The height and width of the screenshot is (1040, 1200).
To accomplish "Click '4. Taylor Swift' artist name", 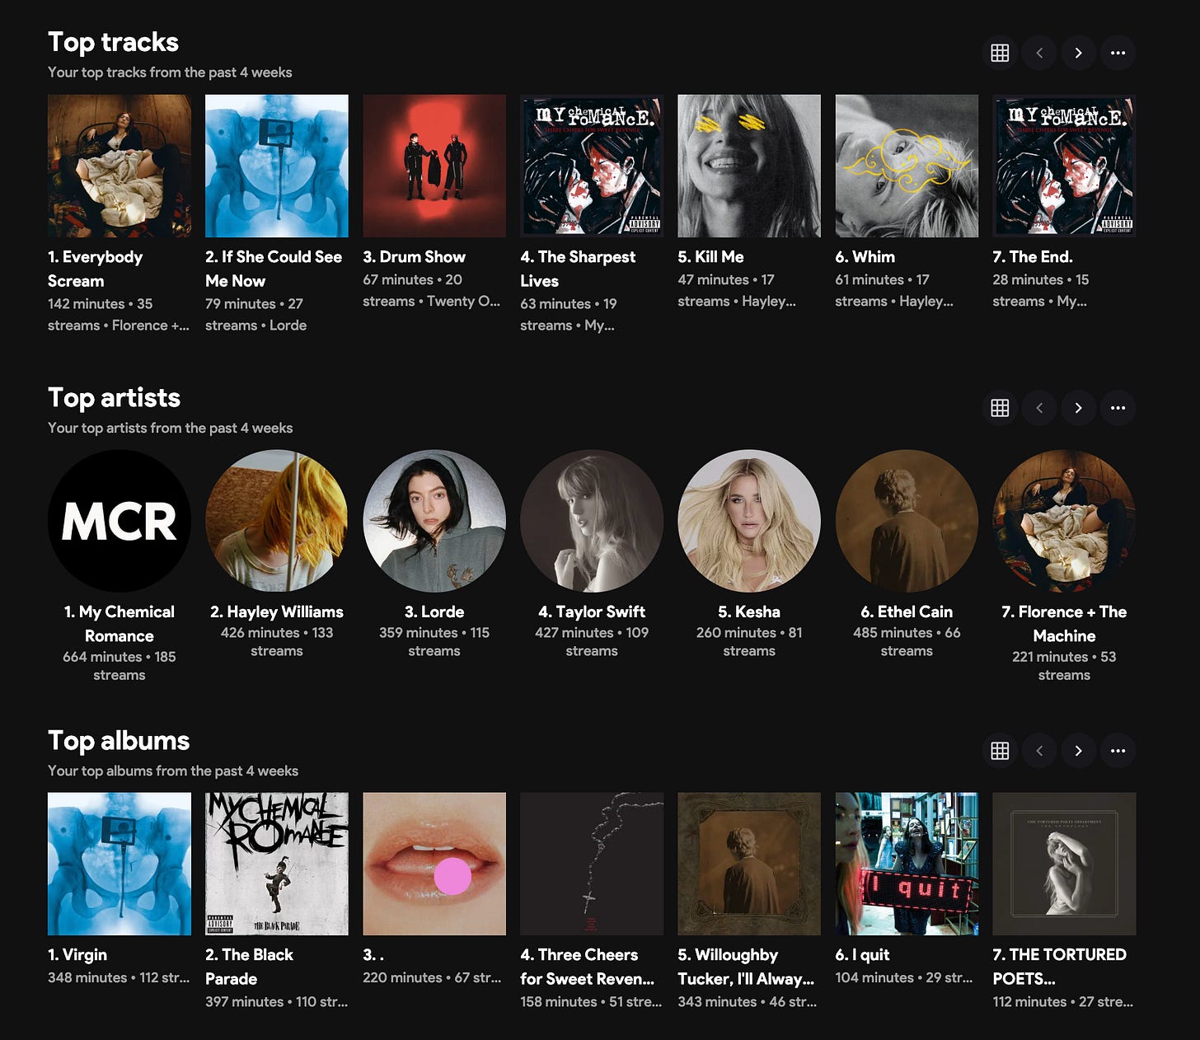I will (592, 612).
